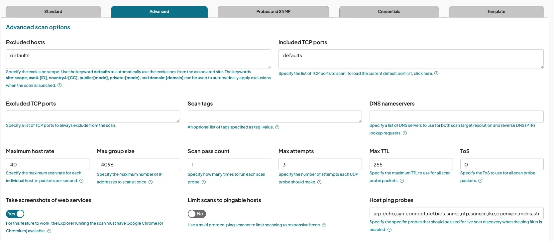
Task: Focus the Host ping probes input field
Action: click(x=456, y=213)
